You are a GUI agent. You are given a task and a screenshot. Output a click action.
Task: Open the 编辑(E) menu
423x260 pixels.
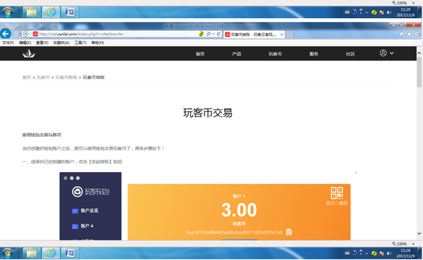pos(25,42)
